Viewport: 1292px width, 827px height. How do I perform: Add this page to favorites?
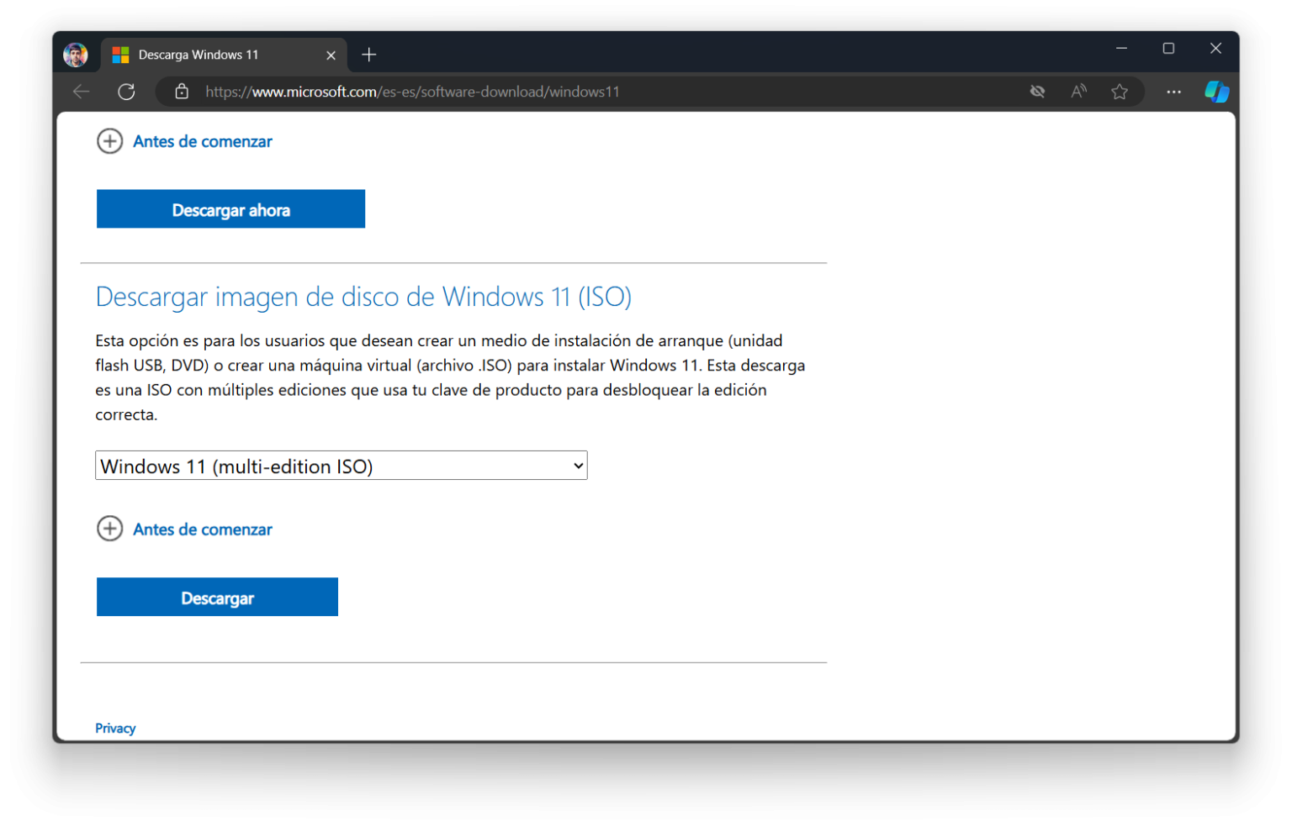pos(1119,92)
